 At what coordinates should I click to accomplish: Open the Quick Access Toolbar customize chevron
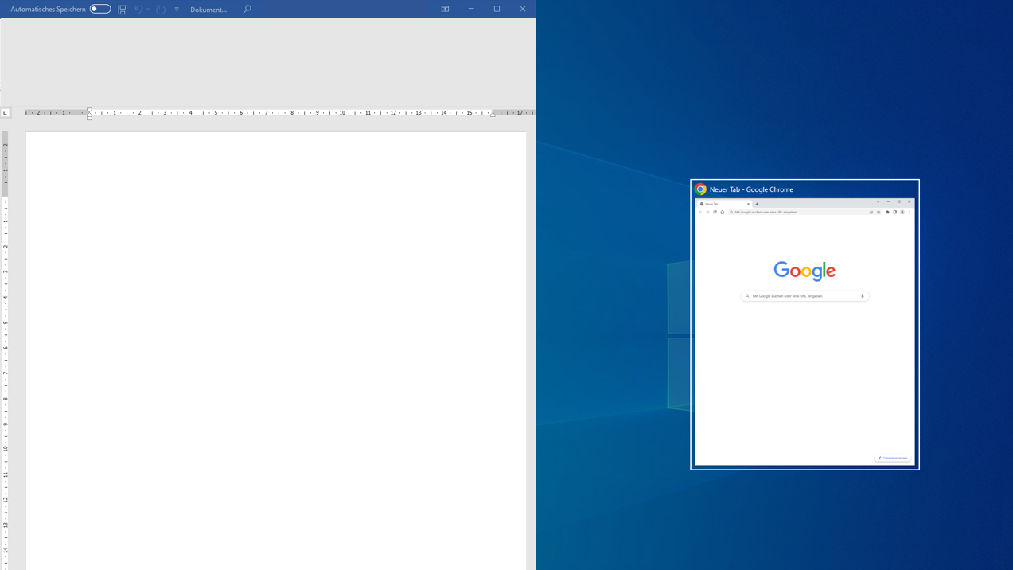click(x=177, y=9)
